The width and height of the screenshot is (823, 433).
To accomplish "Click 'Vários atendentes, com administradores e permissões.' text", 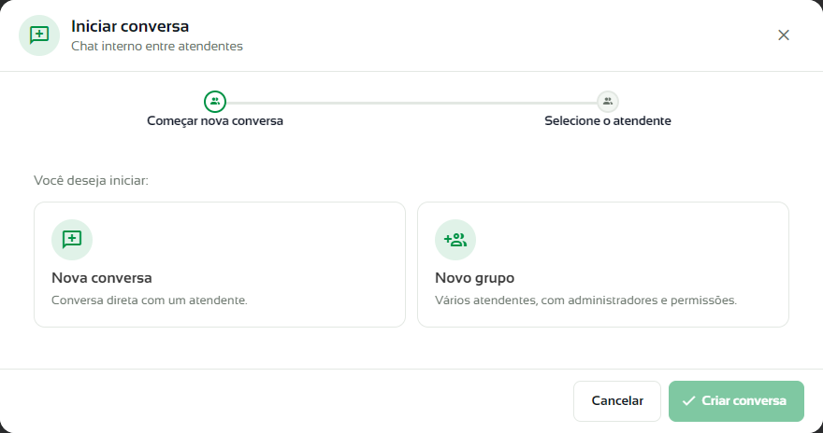I will point(585,300).
